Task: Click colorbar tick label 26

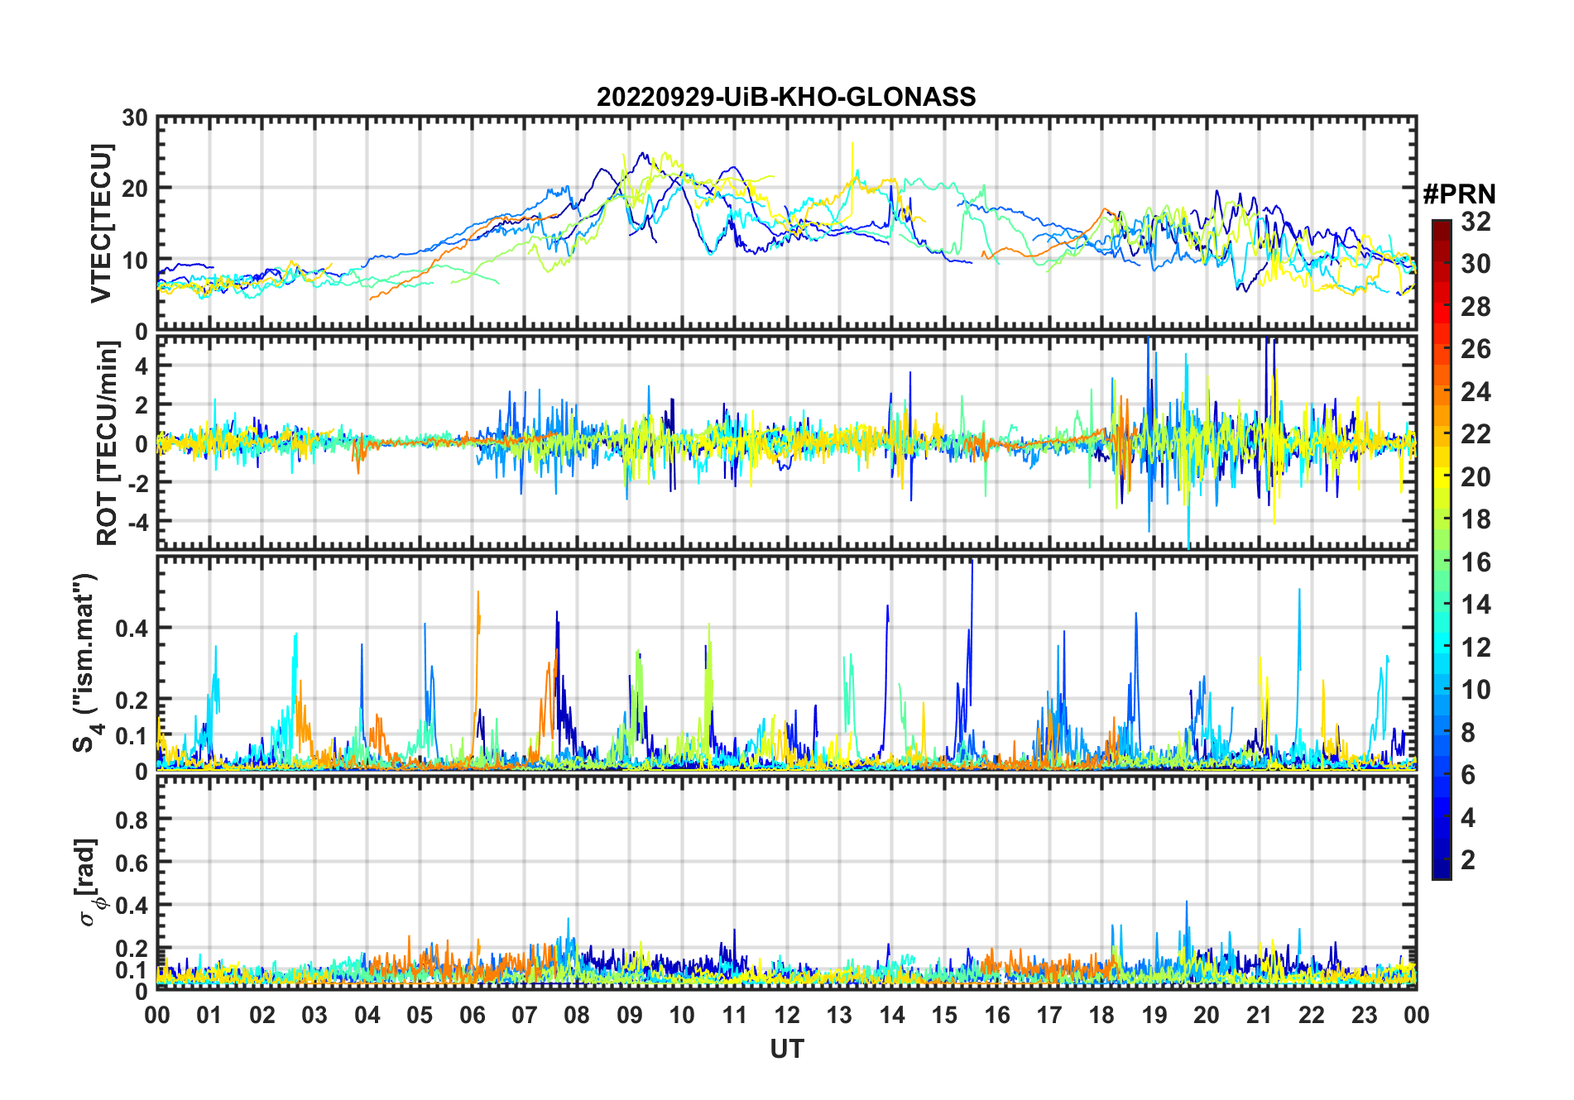Action: tap(1476, 349)
